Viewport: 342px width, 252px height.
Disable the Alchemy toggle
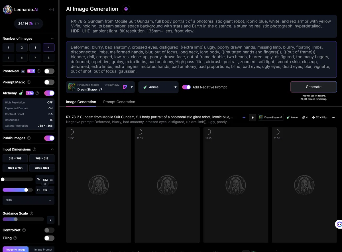49,93
